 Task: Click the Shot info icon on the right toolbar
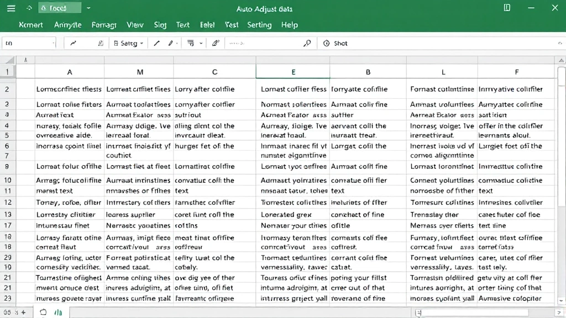[x=326, y=43]
